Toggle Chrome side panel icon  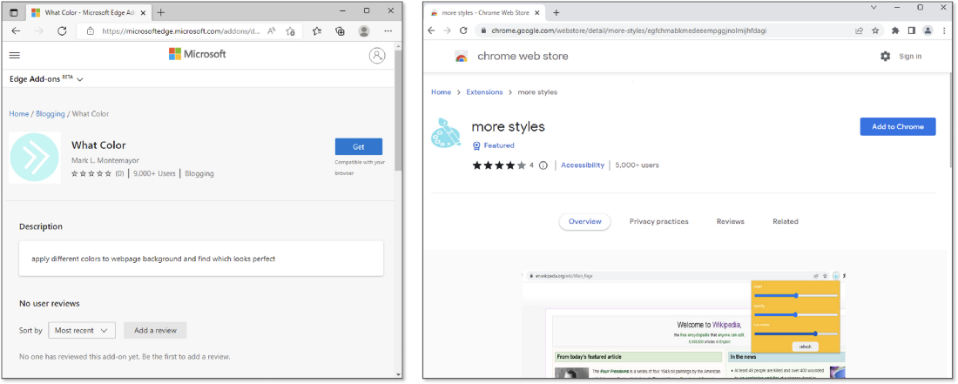911,30
